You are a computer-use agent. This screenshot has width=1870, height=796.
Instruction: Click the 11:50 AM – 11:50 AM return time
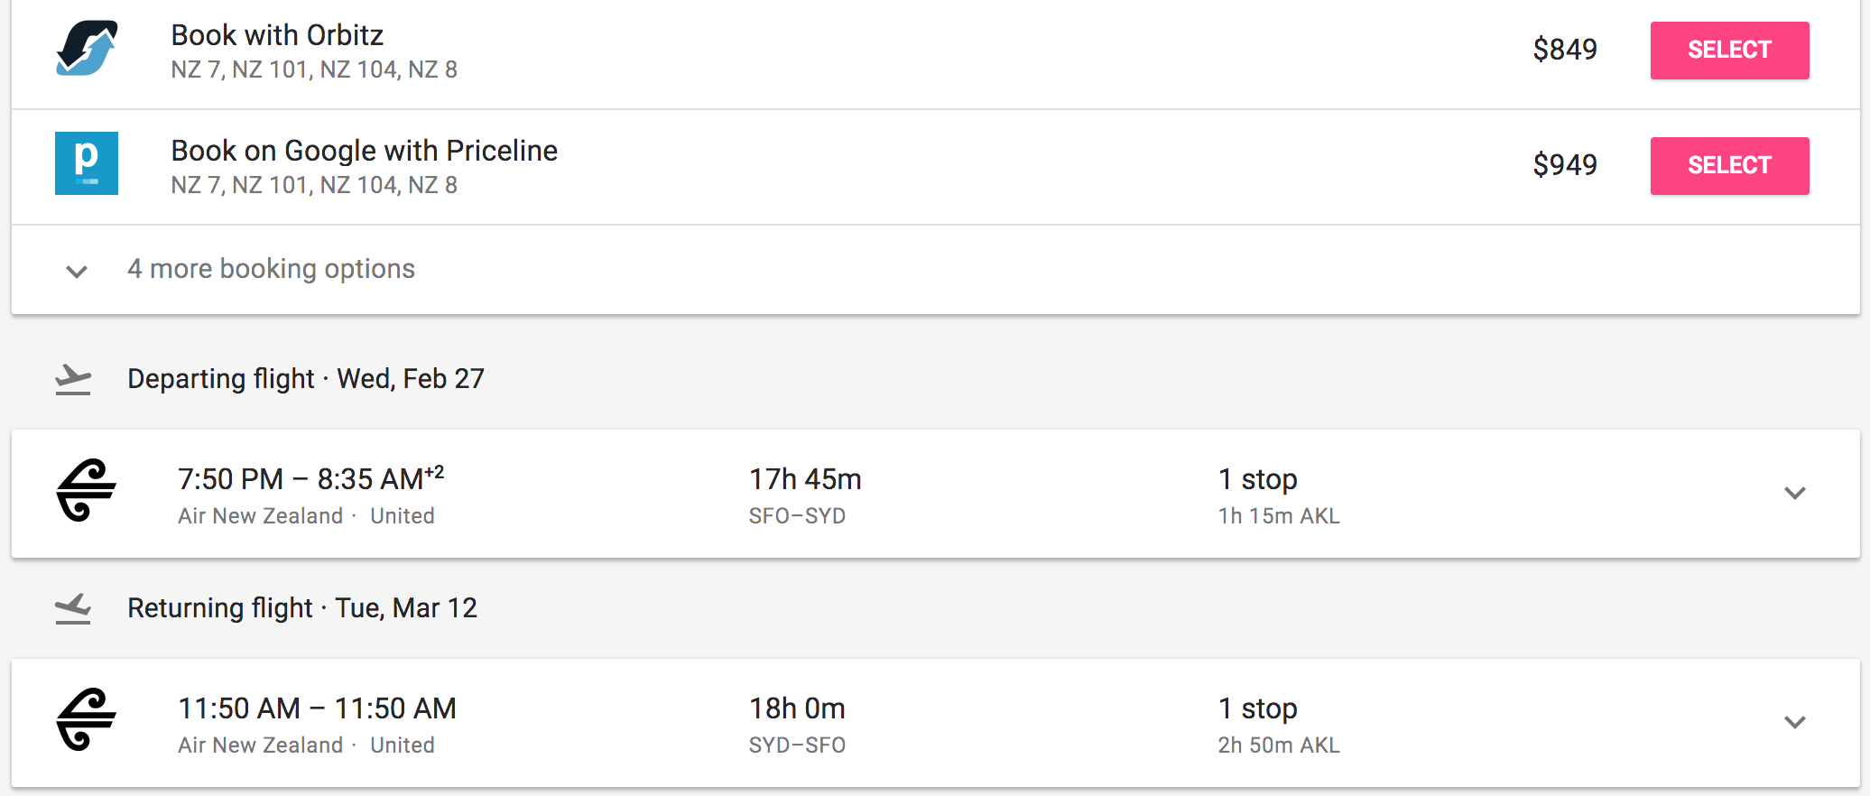point(317,708)
